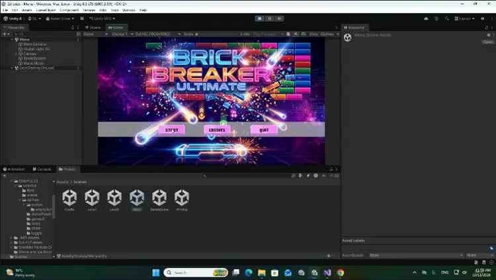Image resolution: width=496 pixels, height=280 pixels.
Task: Advance one frame with Step button
Action: (279, 19)
